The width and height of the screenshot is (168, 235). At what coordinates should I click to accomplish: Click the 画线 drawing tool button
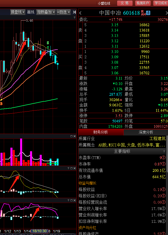click(31, 12)
